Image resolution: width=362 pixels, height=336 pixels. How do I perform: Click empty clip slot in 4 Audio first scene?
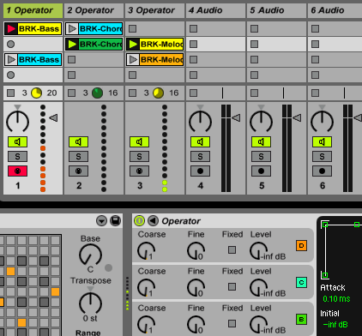coord(194,28)
